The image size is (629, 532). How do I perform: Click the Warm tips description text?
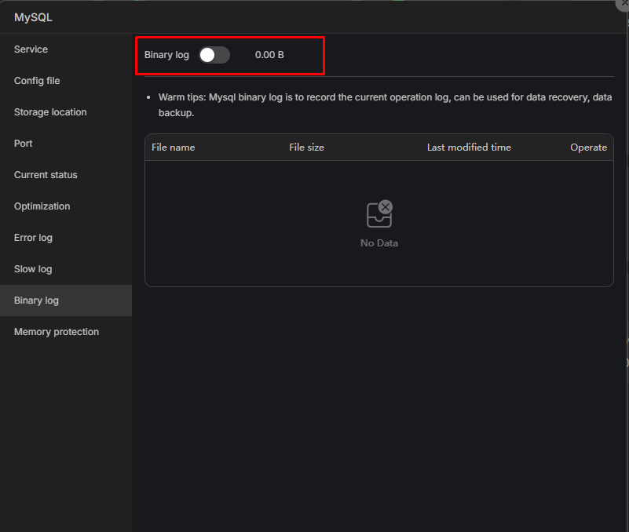point(385,105)
